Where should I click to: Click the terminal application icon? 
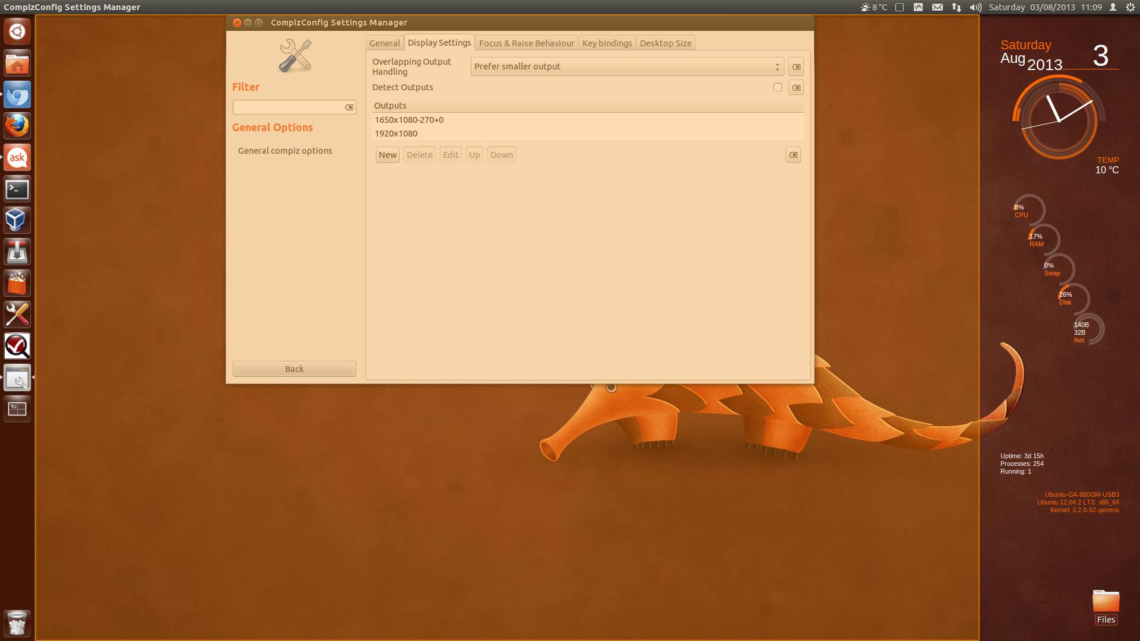click(x=17, y=189)
